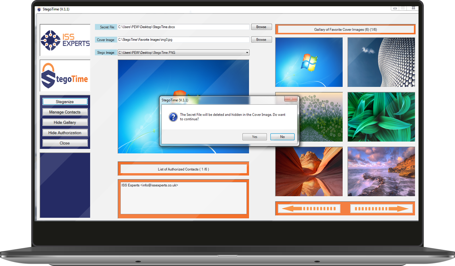Select the green leaves cover thumbnail
455x266 pixels.
point(381,117)
